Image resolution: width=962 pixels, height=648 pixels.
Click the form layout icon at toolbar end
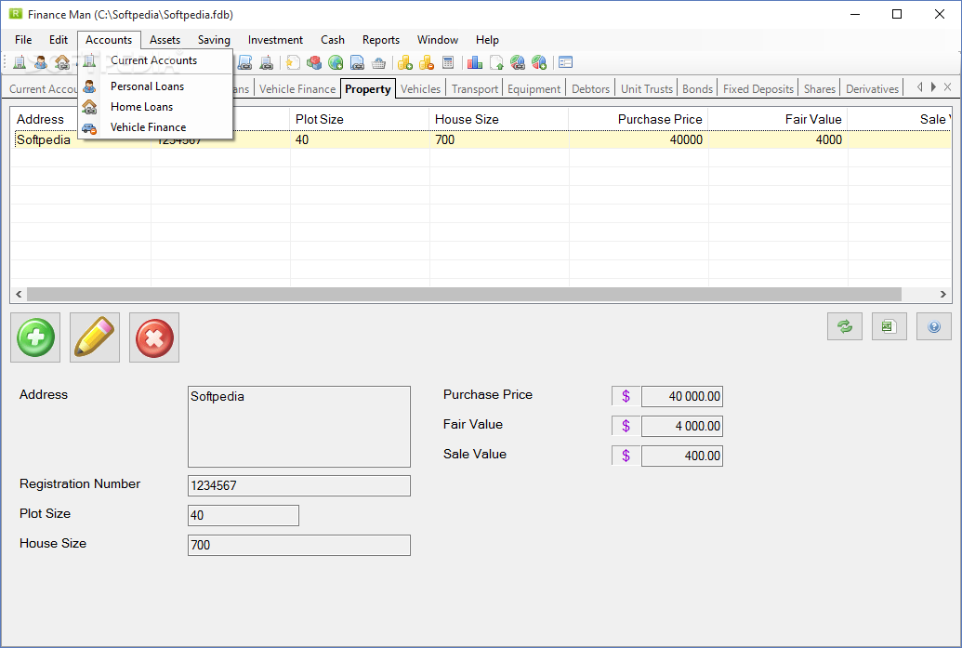tap(566, 62)
